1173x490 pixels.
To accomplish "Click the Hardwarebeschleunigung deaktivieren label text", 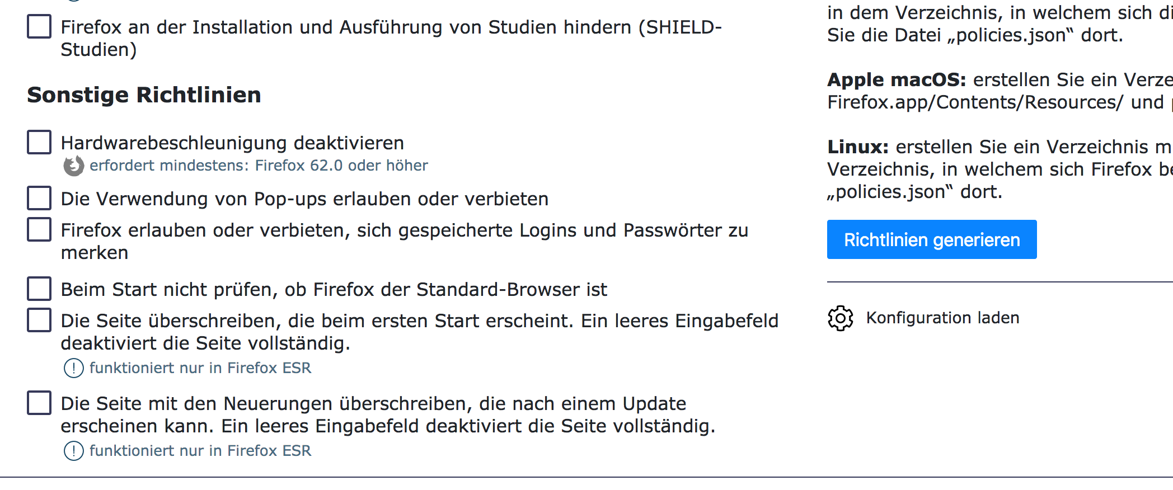I will click(232, 143).
